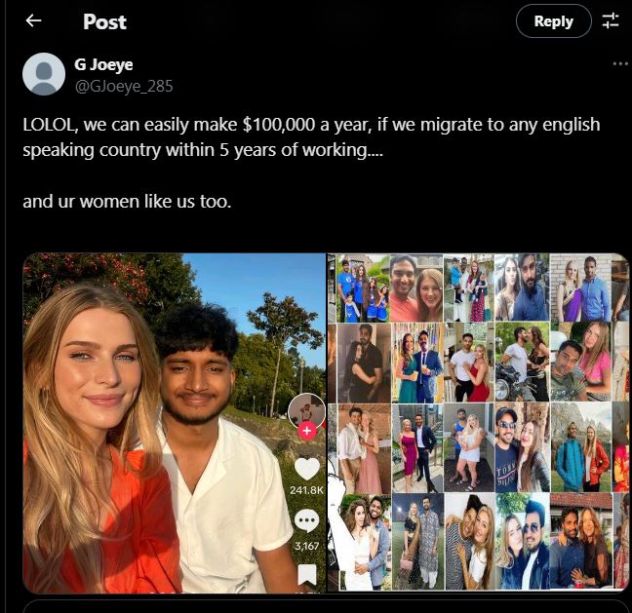632x613 pixels.
Task: Go back using the left arrow
Action: coord(33,20)
